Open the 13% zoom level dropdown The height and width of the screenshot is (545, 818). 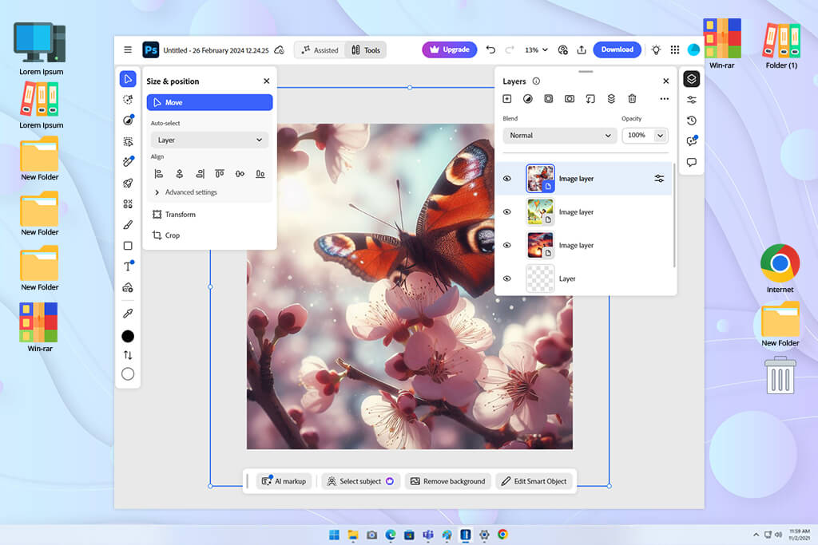pos(536,50)
